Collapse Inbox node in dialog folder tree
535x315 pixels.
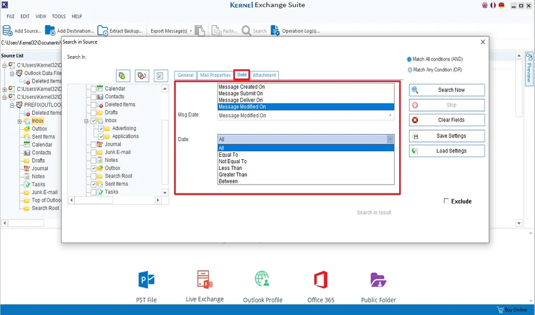[x=86, y=121]
